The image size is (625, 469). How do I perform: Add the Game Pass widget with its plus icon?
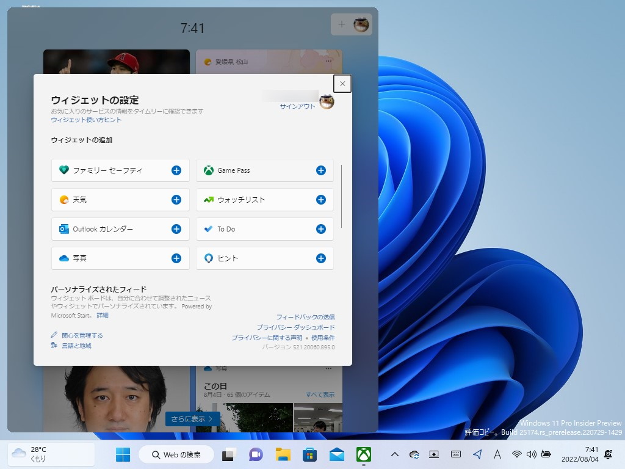click(320, 170)
